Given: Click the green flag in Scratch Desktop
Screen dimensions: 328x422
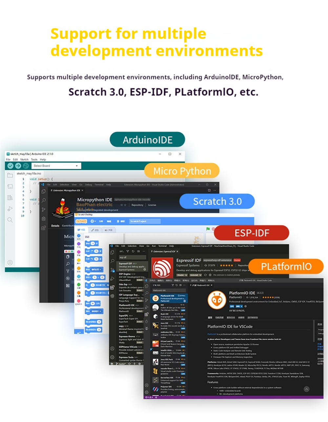Looking at the screenshot, I should [x=208, y=229].
